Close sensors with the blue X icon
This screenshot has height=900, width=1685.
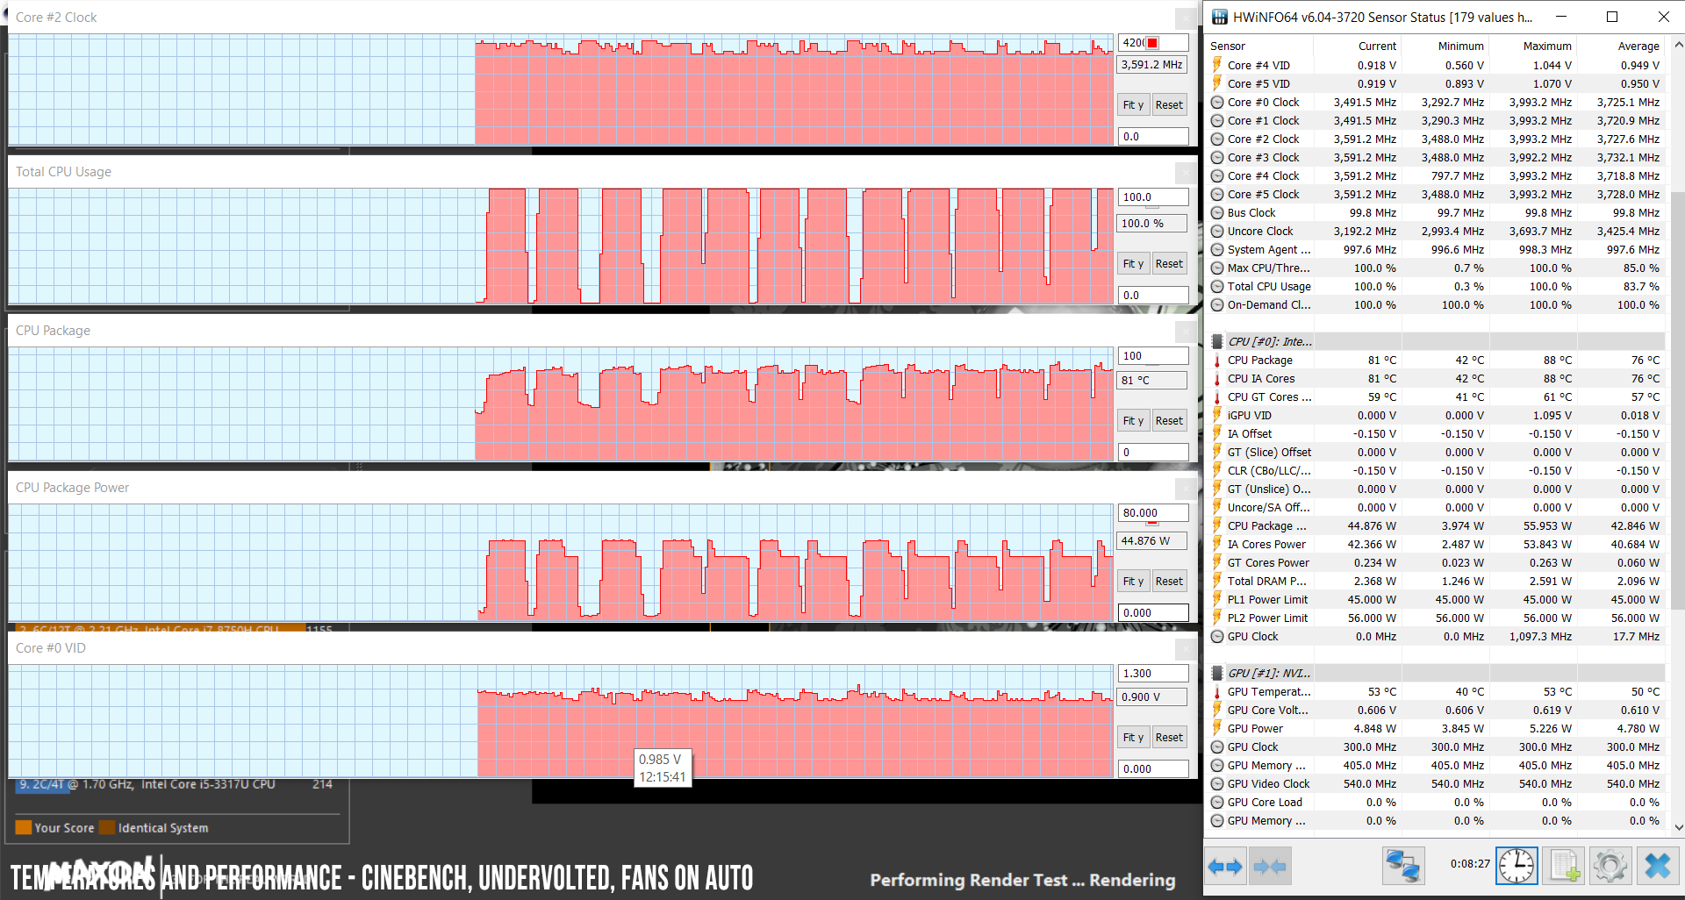pyautogui.click(x=1657, y=867)
